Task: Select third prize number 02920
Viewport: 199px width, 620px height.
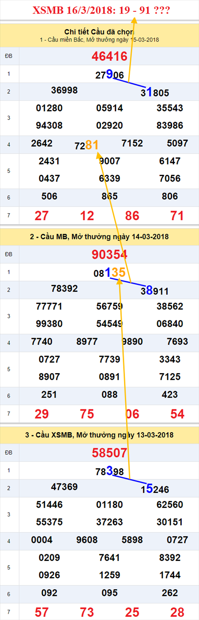Action: [109, 125]
